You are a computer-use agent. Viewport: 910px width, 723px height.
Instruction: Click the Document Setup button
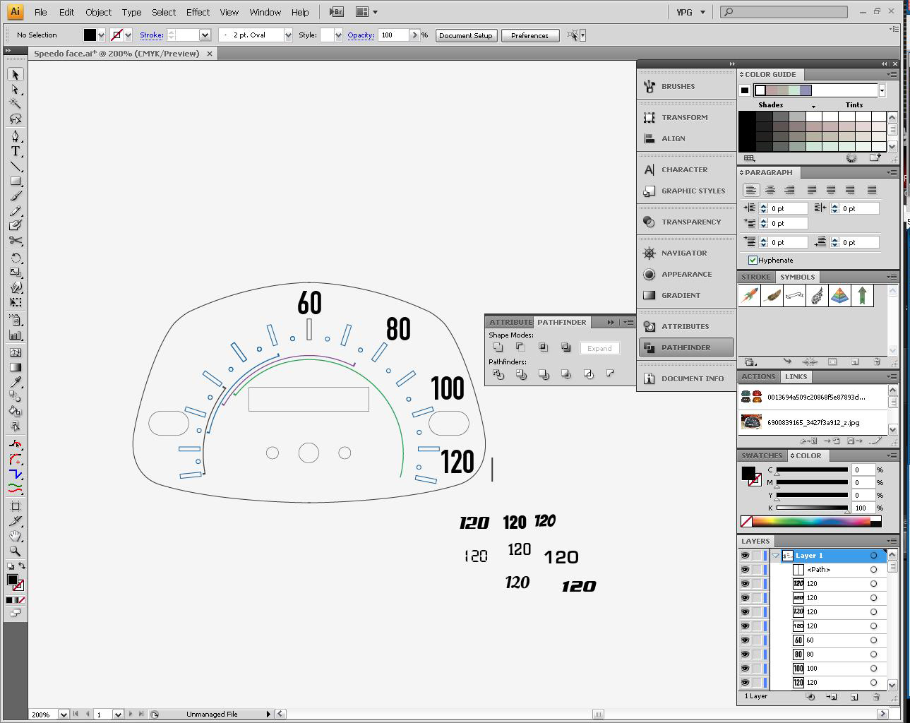coord(466,35)
